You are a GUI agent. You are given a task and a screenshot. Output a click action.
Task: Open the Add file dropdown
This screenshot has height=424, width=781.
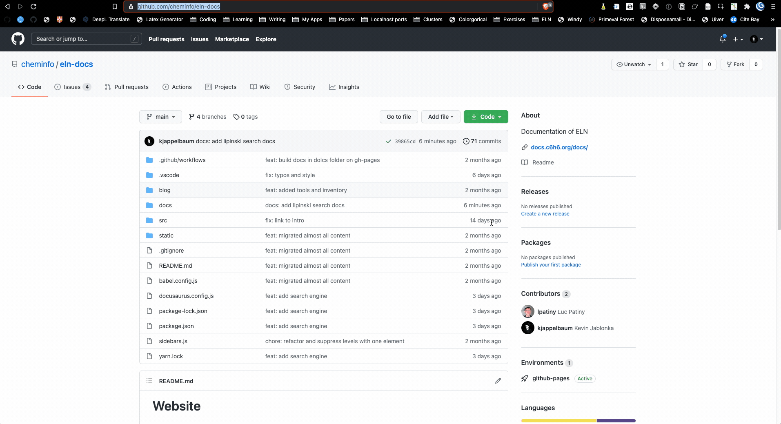(441, 117)
